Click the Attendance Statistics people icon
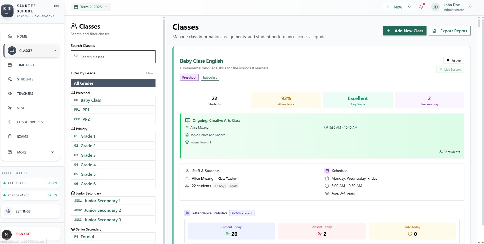Screen dimensions: 484x244 (x=187, y=213)
